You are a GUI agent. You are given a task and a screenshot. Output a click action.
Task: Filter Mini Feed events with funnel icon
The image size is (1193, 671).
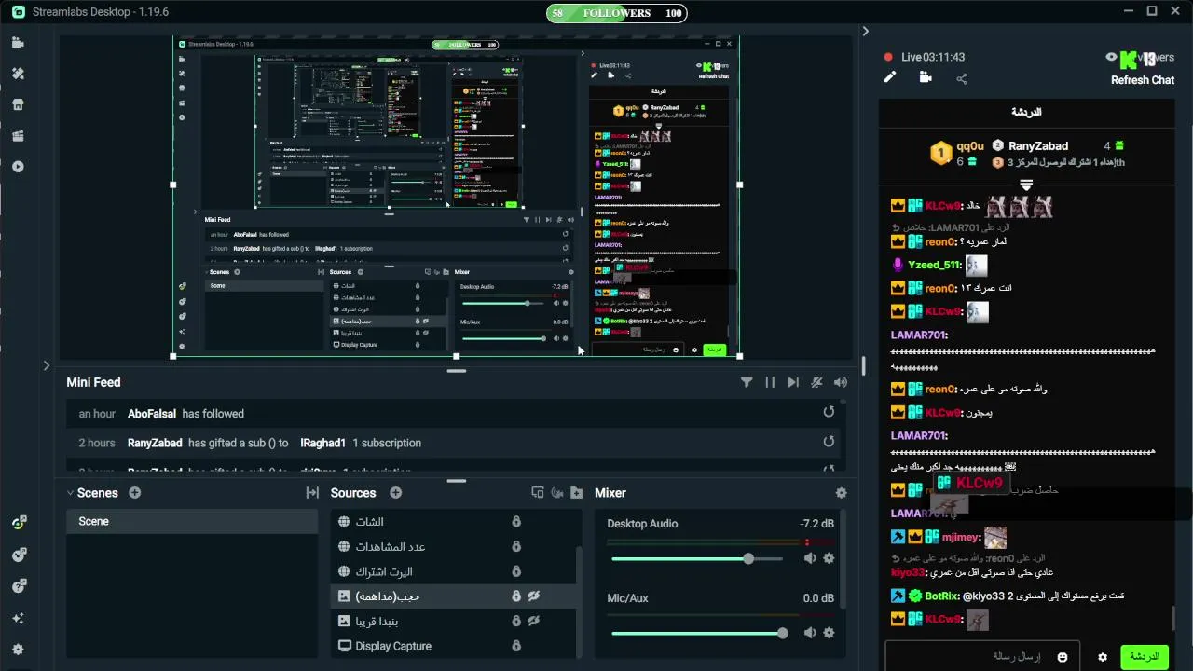tap(747, 382)
